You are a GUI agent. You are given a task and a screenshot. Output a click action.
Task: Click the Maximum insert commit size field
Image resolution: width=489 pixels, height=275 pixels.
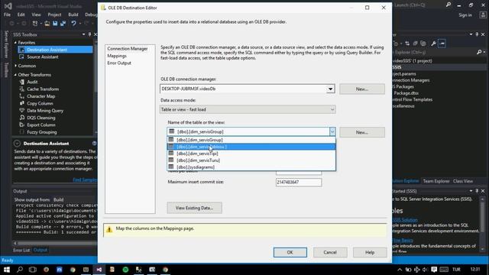coord(299,182)
